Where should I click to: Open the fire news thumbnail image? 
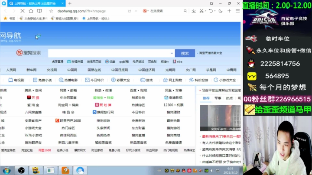click(x=220, y=118)
